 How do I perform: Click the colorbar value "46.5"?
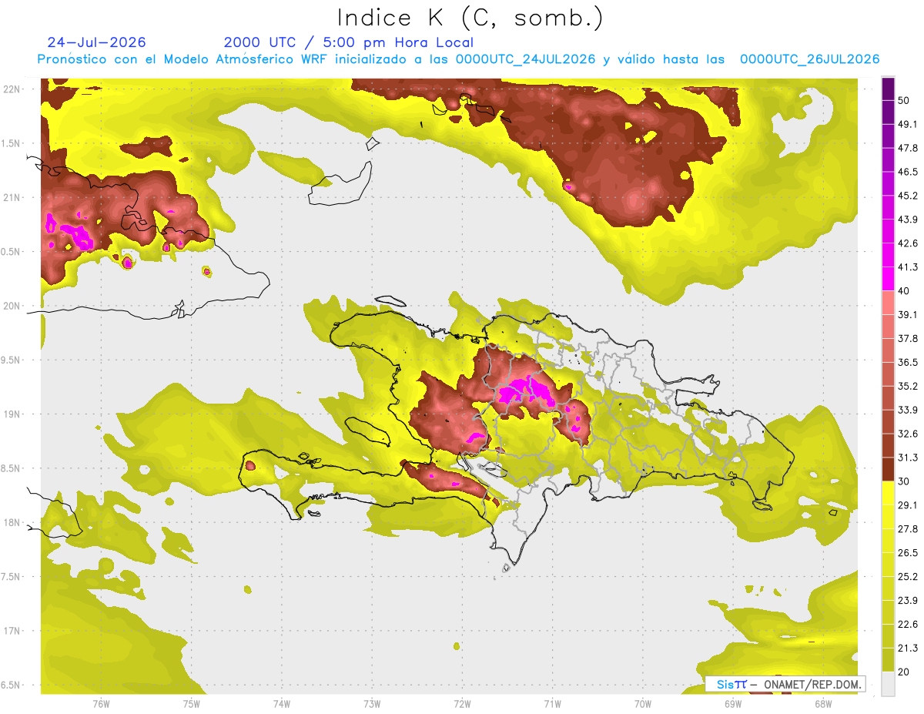click(908, 172)
